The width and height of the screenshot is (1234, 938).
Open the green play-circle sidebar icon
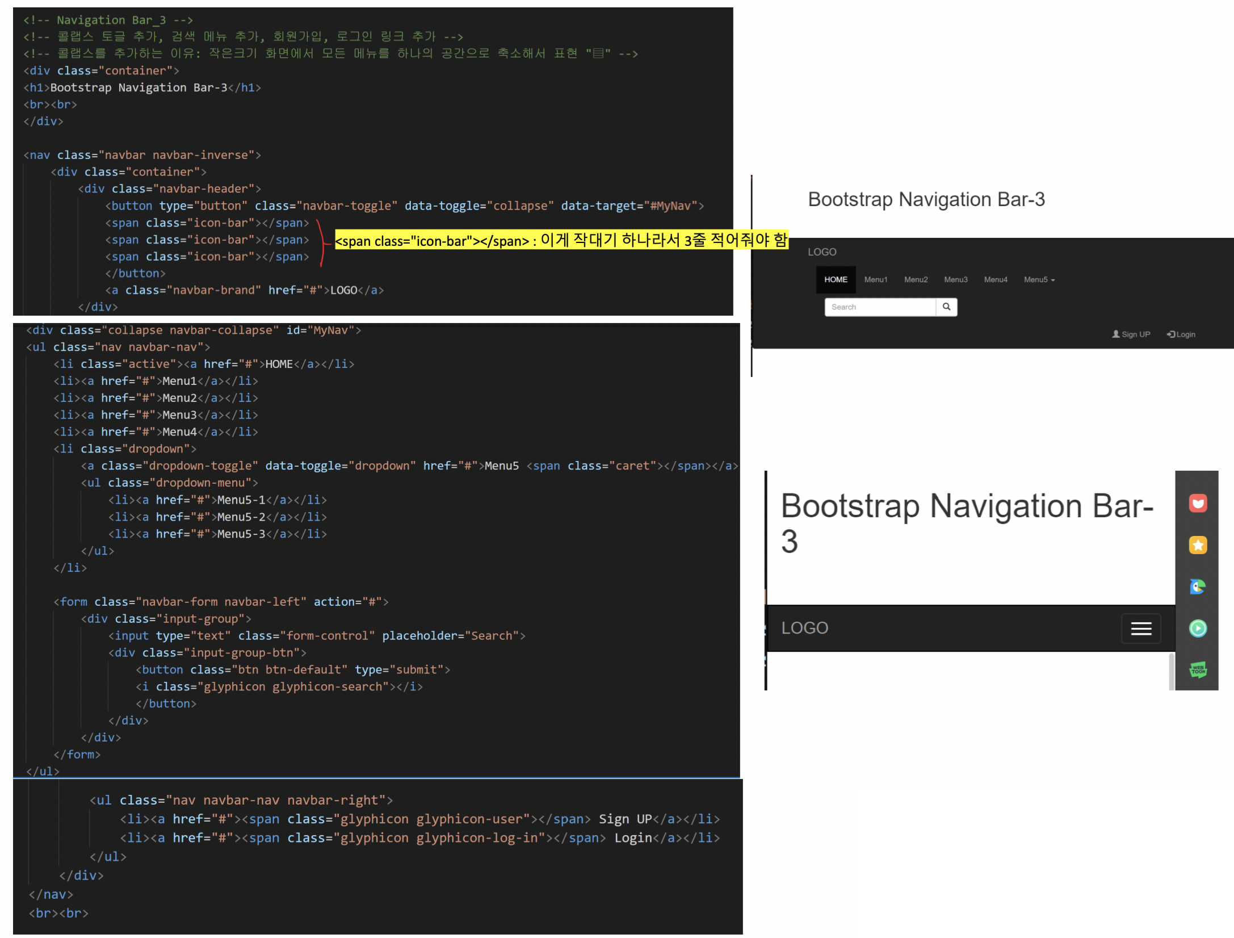coord(1198,628)
